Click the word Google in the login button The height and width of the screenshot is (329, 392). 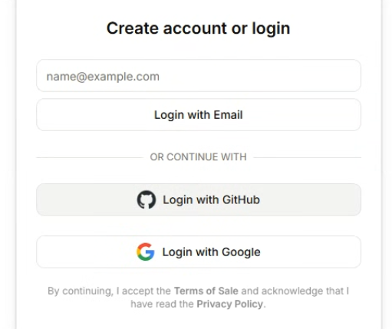point(241,252)
